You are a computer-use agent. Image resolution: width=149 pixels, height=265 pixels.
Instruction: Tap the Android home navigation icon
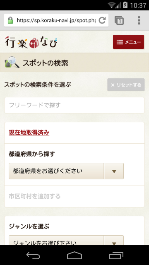pyautogui.click(x=74, y=255)
